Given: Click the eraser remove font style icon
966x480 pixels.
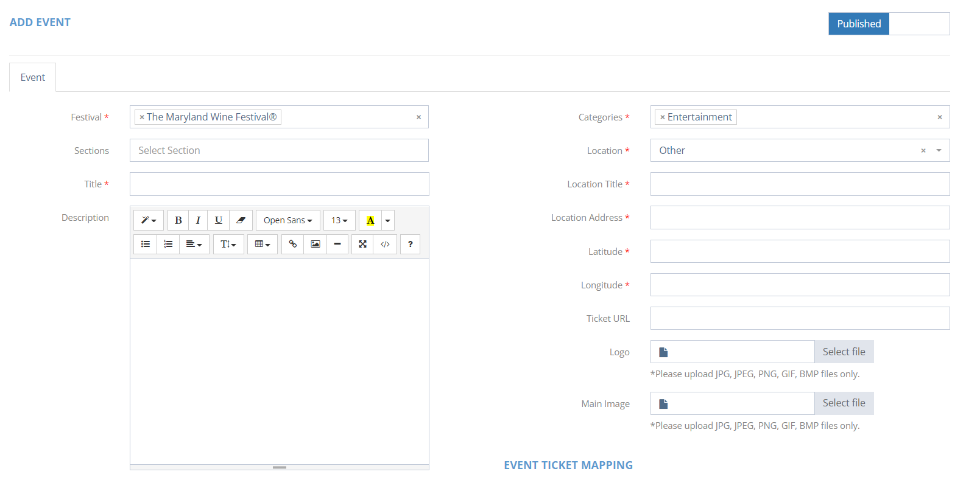Looking at the screenshot, I should point(241,220).
